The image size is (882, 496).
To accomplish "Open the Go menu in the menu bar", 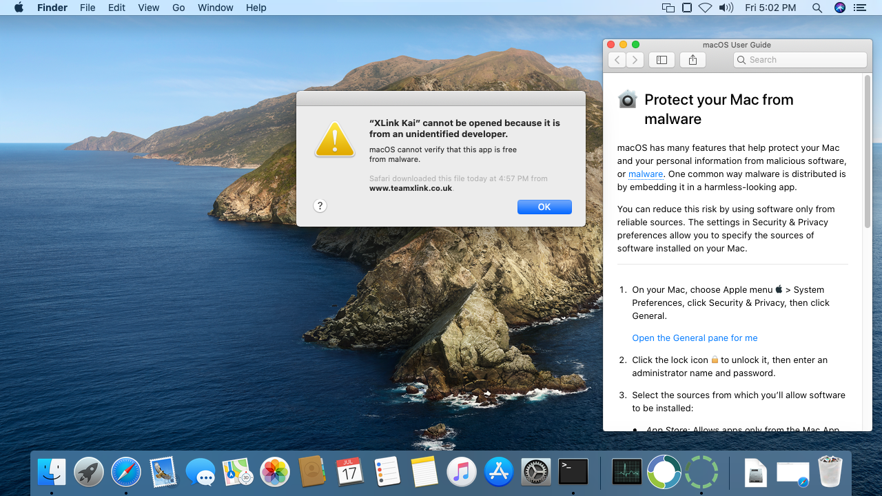I will click(178, 8).
